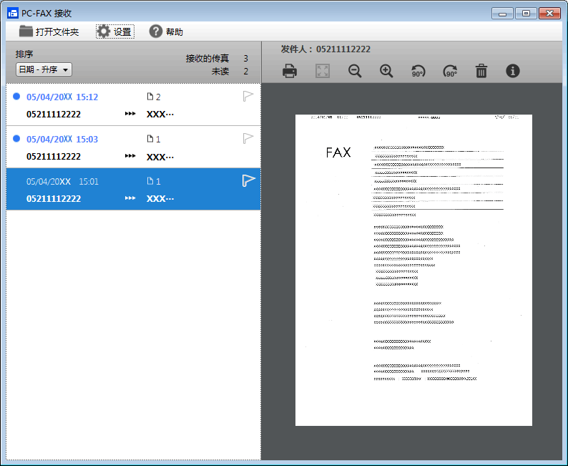Open the 打开文件夹 folder option
The height and width of the screenshot is (466, 568).
(x=49, y=31)
